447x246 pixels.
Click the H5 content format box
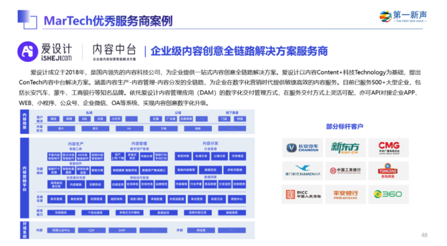coord(130,129)
